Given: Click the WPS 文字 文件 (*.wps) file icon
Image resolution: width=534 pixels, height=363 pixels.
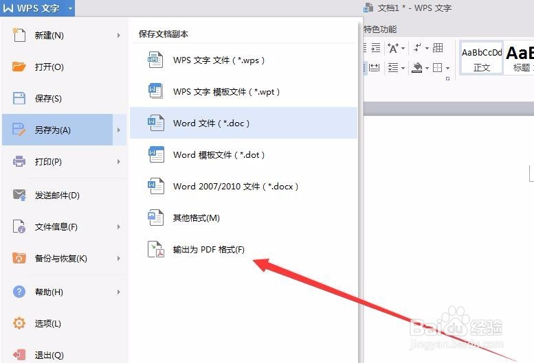Looking at the screenshot, I should (155, 60).
